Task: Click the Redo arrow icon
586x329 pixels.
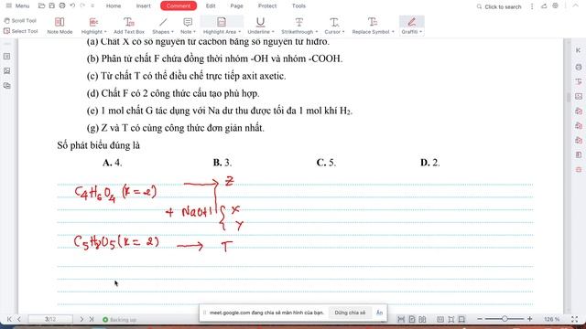Action: 82,6
